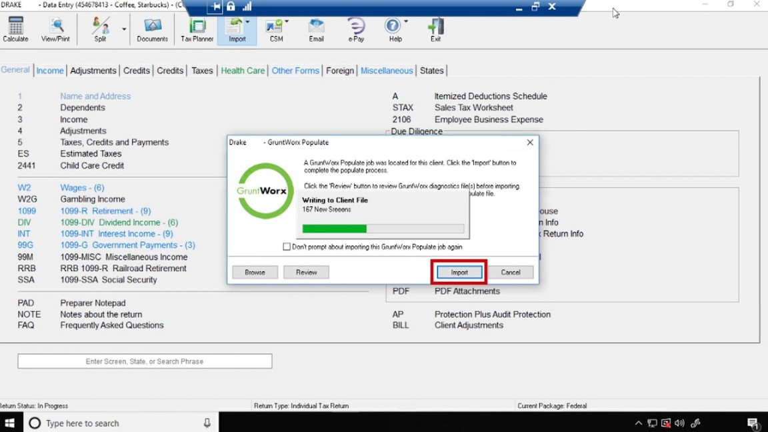Close the GruntWorx Populate dialog with X
This screenshot has height=432, width=768.
(x=530, y=142)
